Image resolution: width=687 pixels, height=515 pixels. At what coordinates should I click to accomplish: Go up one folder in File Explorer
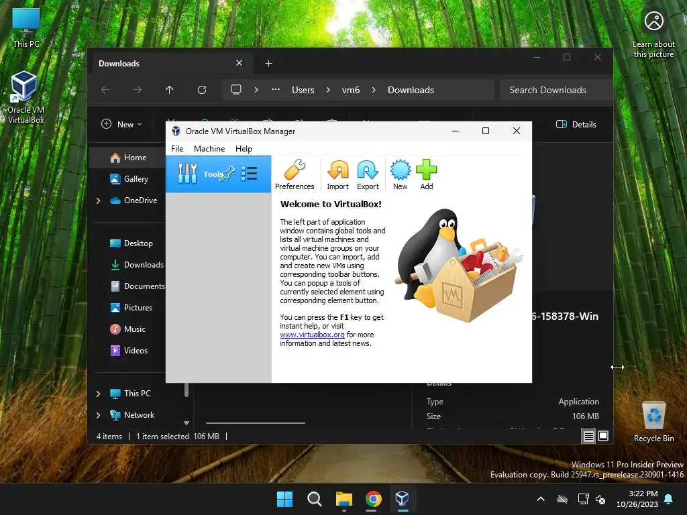coord(170,90)
